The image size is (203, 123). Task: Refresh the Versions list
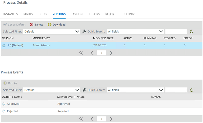[192, 32]
